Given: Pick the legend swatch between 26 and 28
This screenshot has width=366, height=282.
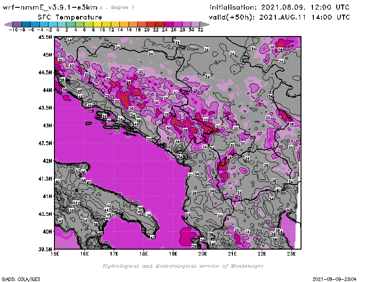Looking at the screenshot, I should 178,24.
